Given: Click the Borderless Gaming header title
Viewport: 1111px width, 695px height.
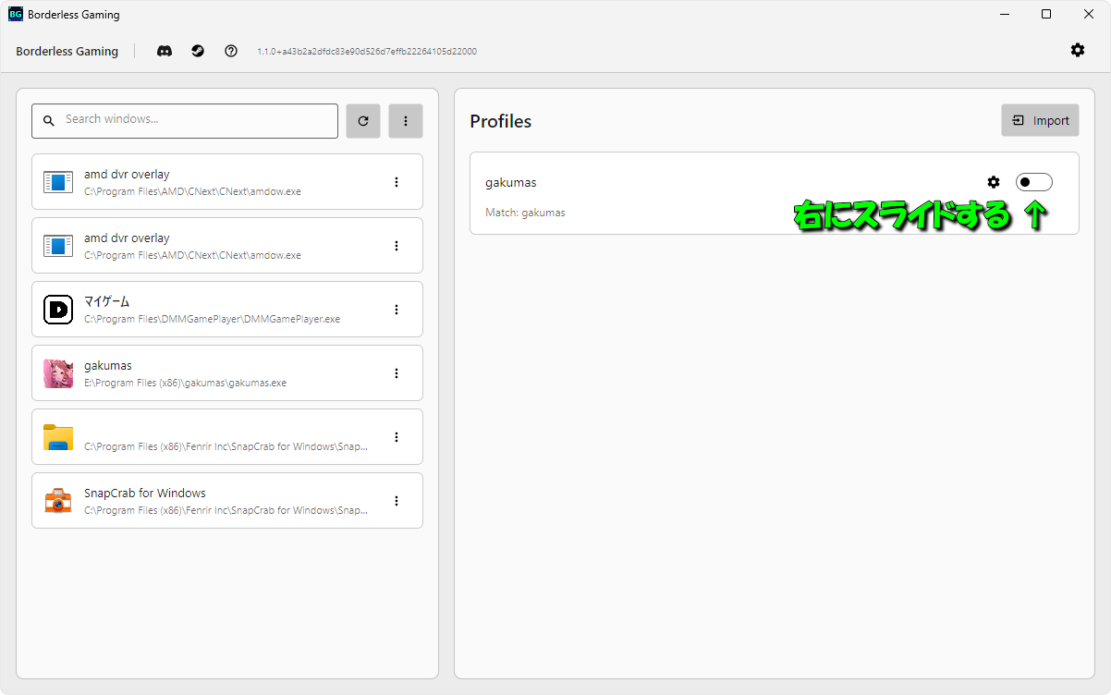Looking at the screenshot, I should pyautogui.click(x=67, y=52).
